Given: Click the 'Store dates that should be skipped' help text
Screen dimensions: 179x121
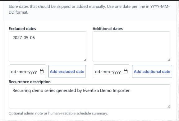Looking at the screenshot, I should click(x=89, y=9).
